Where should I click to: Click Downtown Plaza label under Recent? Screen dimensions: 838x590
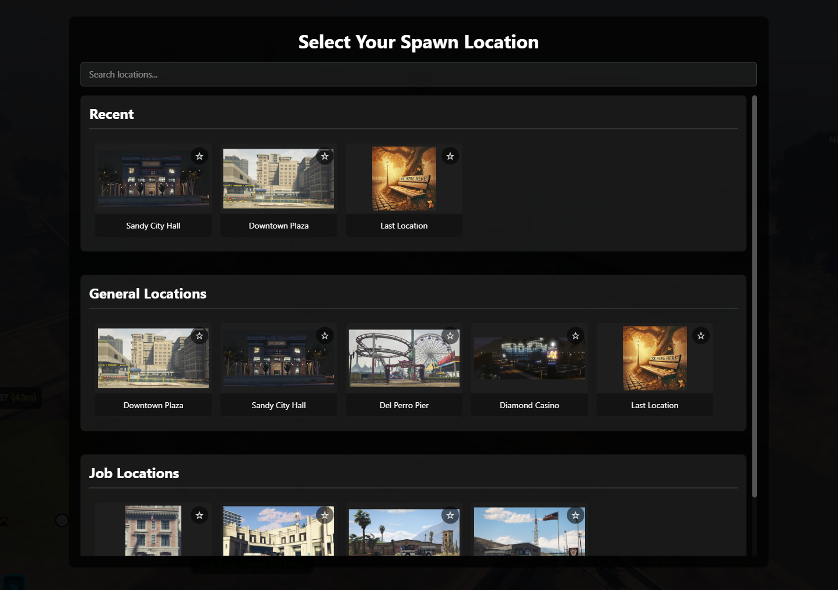point(279,226)
